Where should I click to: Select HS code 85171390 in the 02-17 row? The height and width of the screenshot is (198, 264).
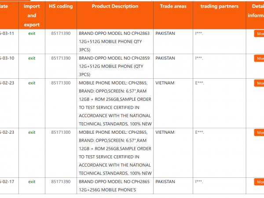click(x=61, y=182)
